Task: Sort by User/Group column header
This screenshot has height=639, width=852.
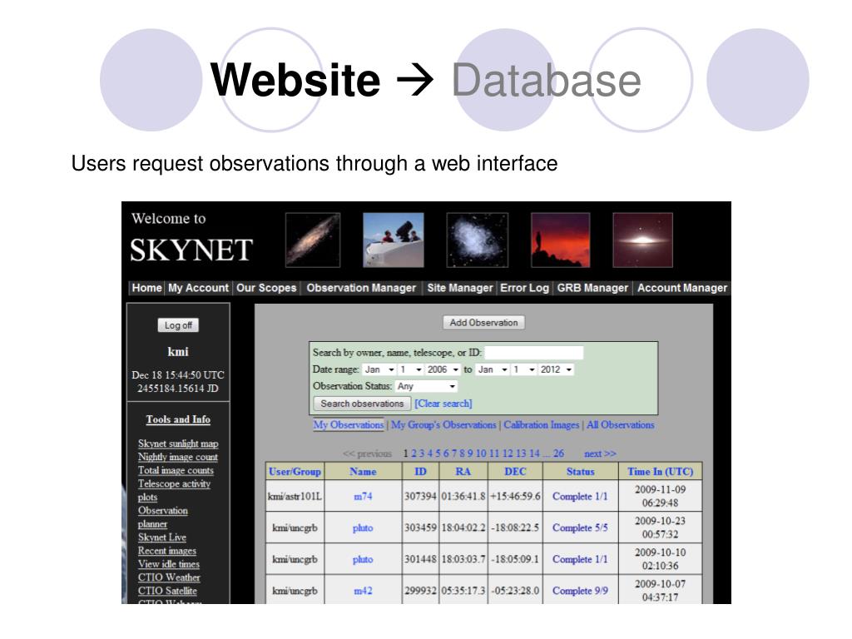Action: click(295, 472)
